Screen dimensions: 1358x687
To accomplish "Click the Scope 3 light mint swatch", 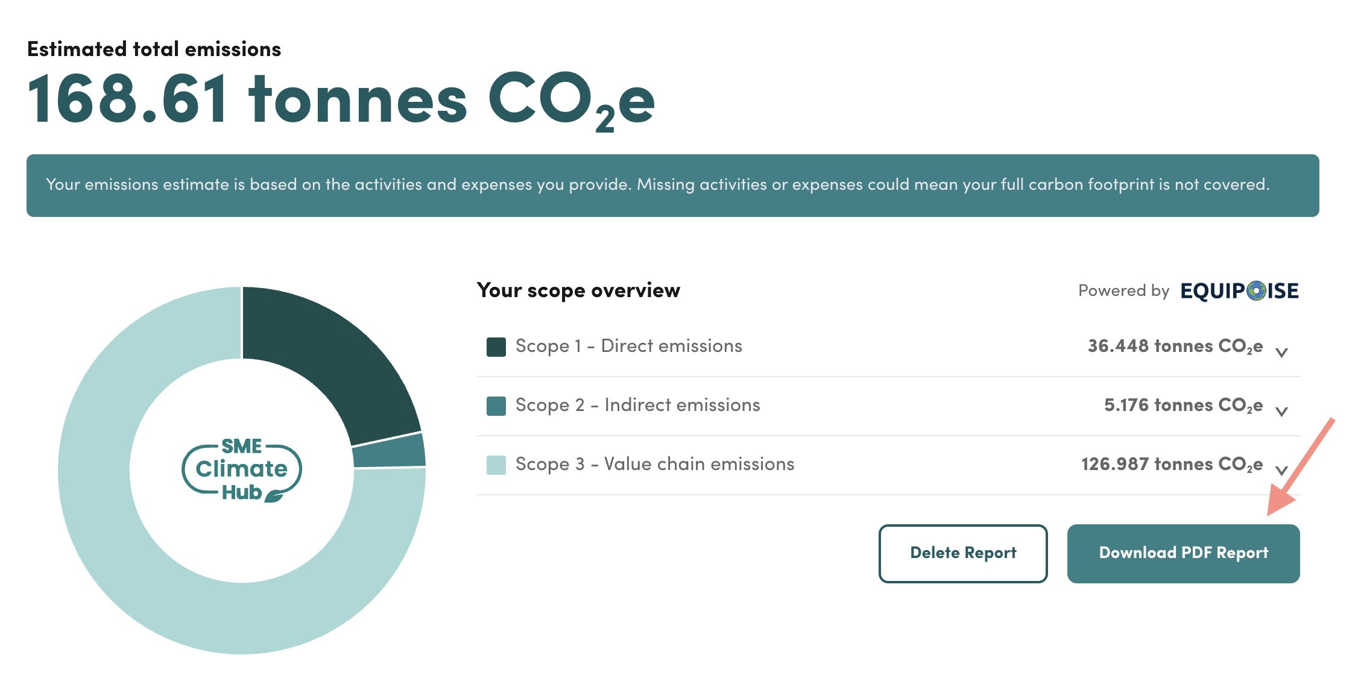I will coord(496,465).
